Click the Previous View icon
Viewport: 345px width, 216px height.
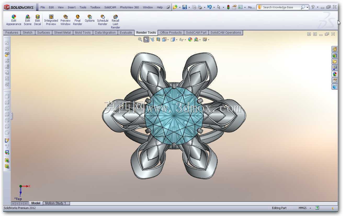tap(152, 39)
